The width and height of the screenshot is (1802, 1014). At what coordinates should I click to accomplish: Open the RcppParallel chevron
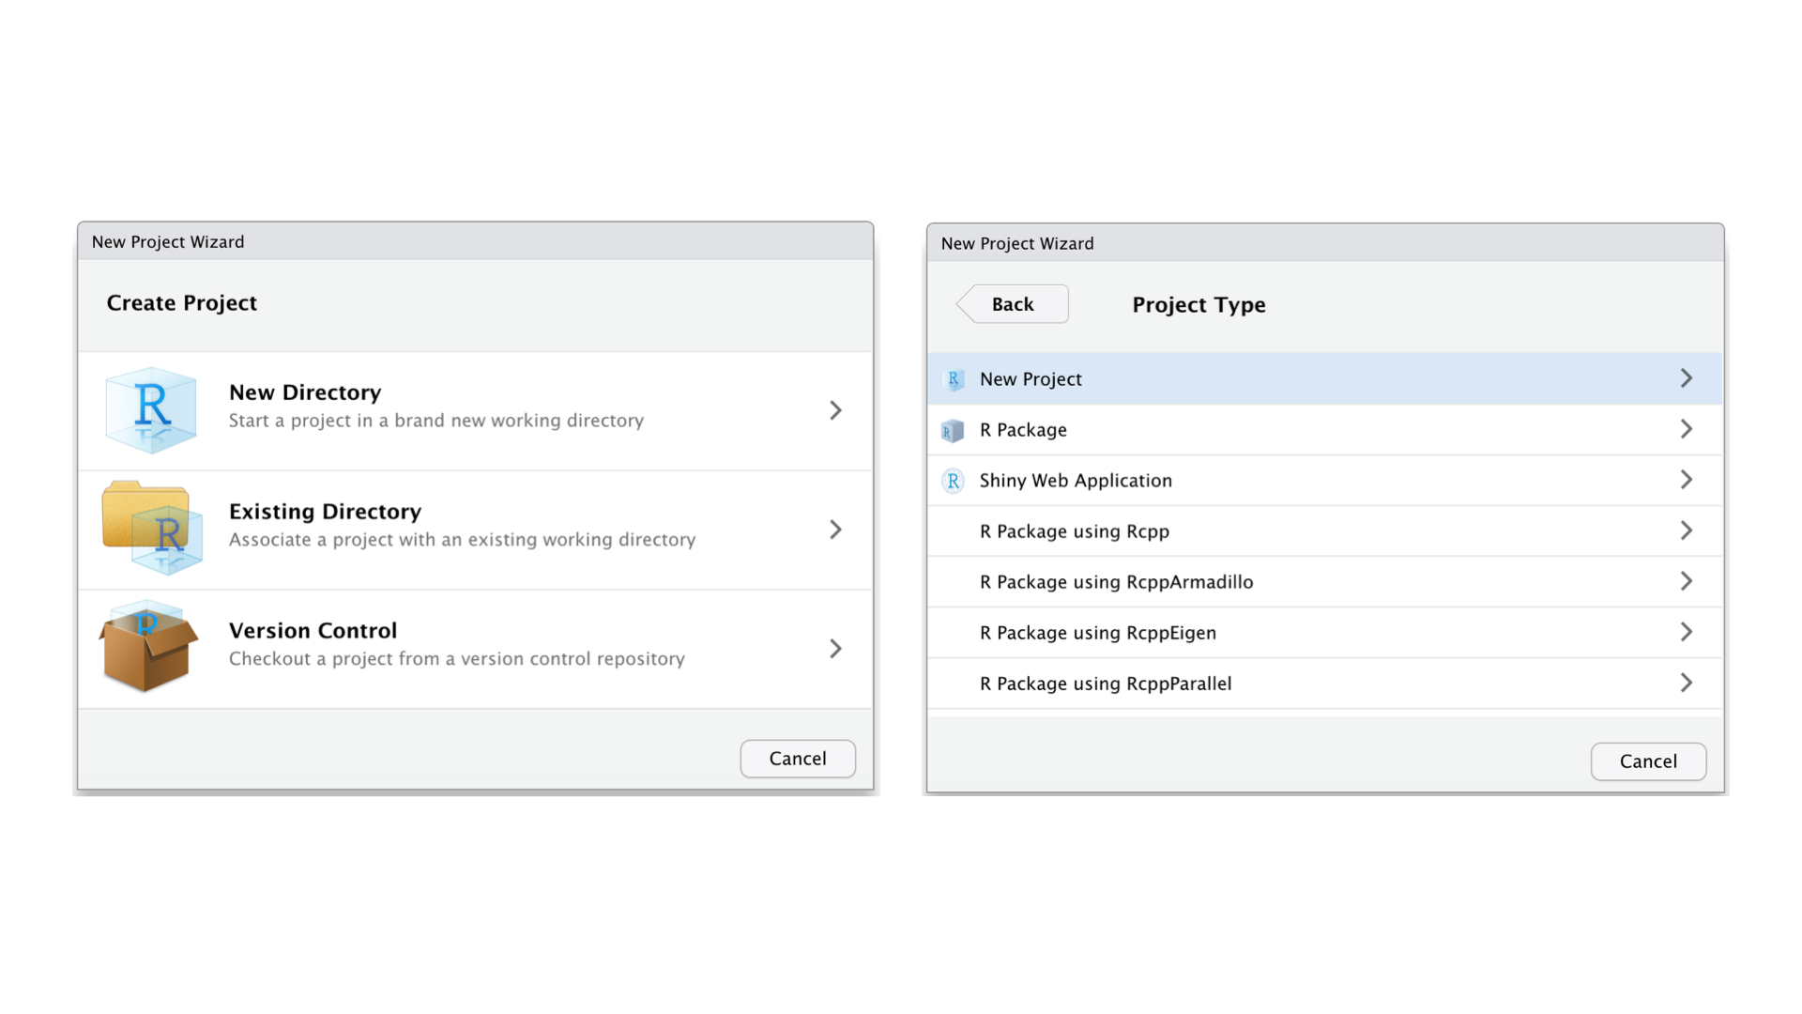pos(1686,683)
